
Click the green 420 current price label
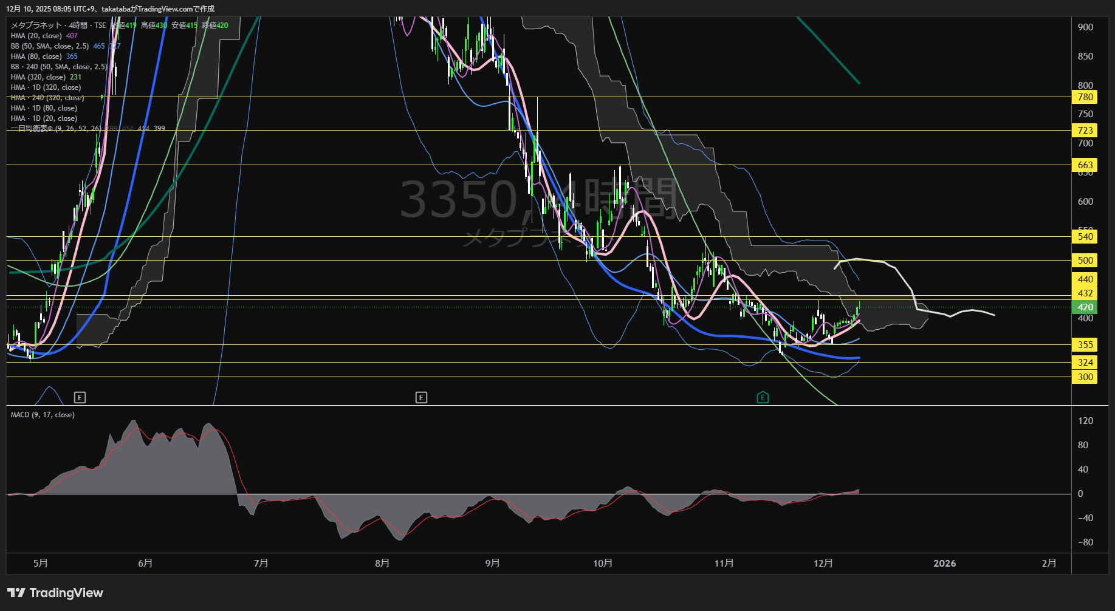tap(1085, 307)
